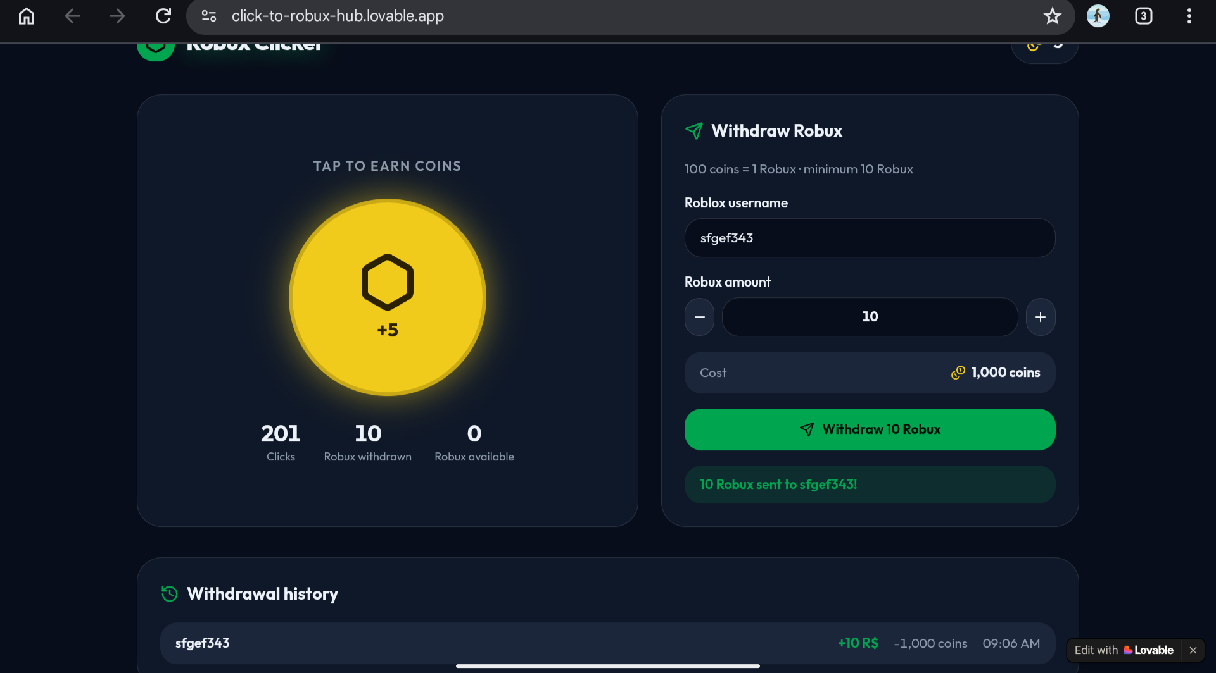Bookmark this page with the star icon
This screenshot has height=673, width=1216.
tap(1053, 16)
